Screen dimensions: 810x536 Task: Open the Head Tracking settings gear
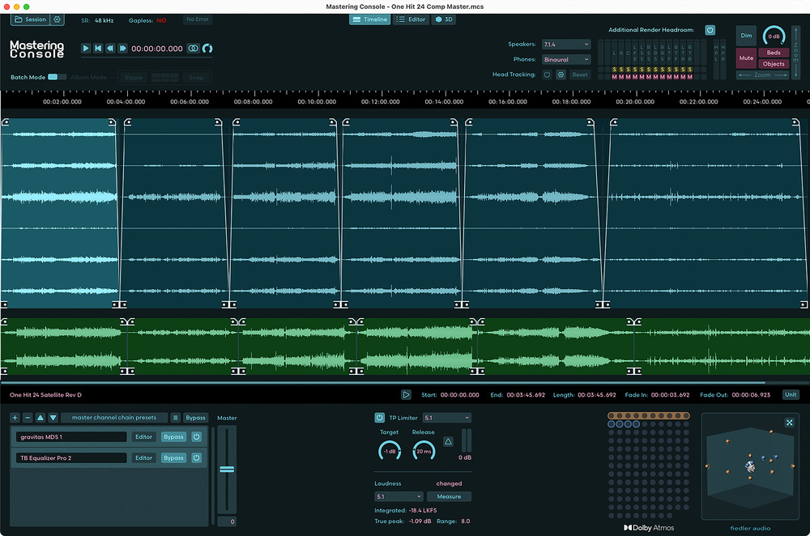(x=561, y=74)
